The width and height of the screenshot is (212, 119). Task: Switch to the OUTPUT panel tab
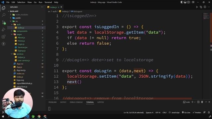coord(63,102)
